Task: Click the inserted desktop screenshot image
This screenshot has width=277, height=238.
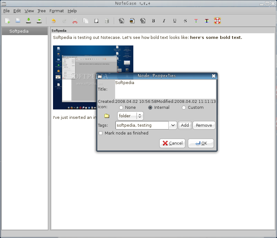Action: [x=93, y=77]
